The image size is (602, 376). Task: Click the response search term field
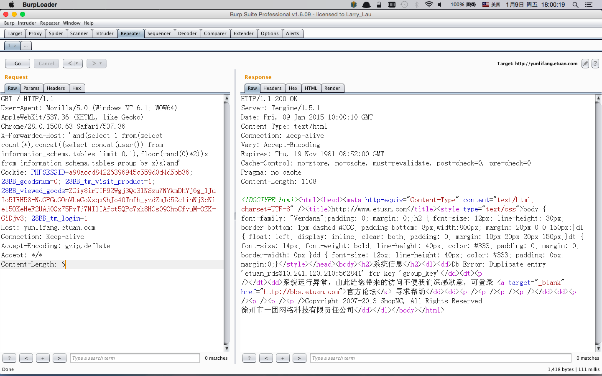(x=441, y=358)
